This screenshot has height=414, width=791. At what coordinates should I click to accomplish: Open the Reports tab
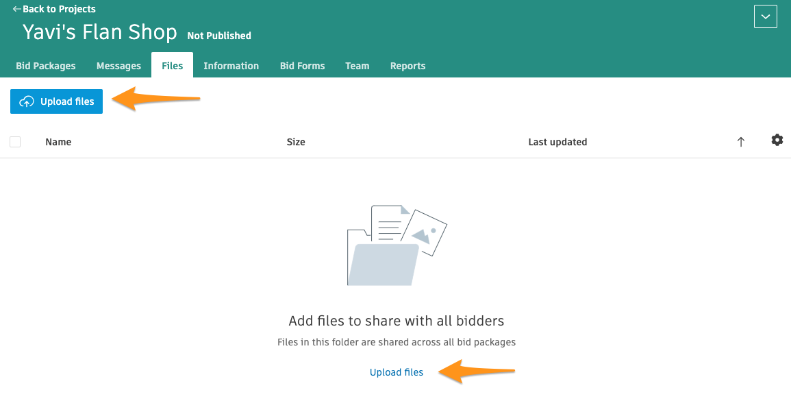(x=407, y=66)
